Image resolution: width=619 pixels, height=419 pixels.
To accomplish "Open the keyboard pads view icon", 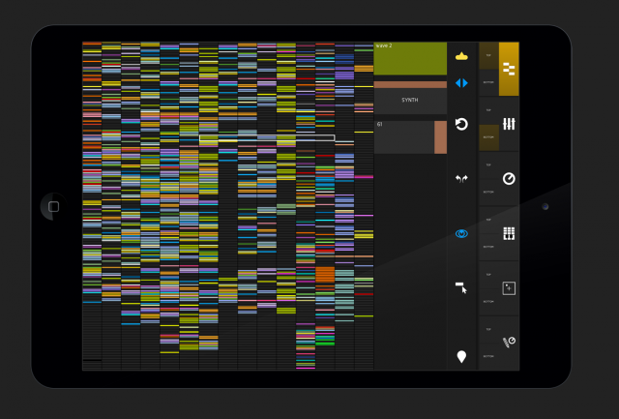I will point(509,233).
